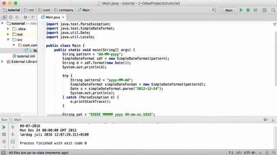Click the com breadcrumb
Screen dimensions: 277x155
pyautogui.click(x=44, y=10)
